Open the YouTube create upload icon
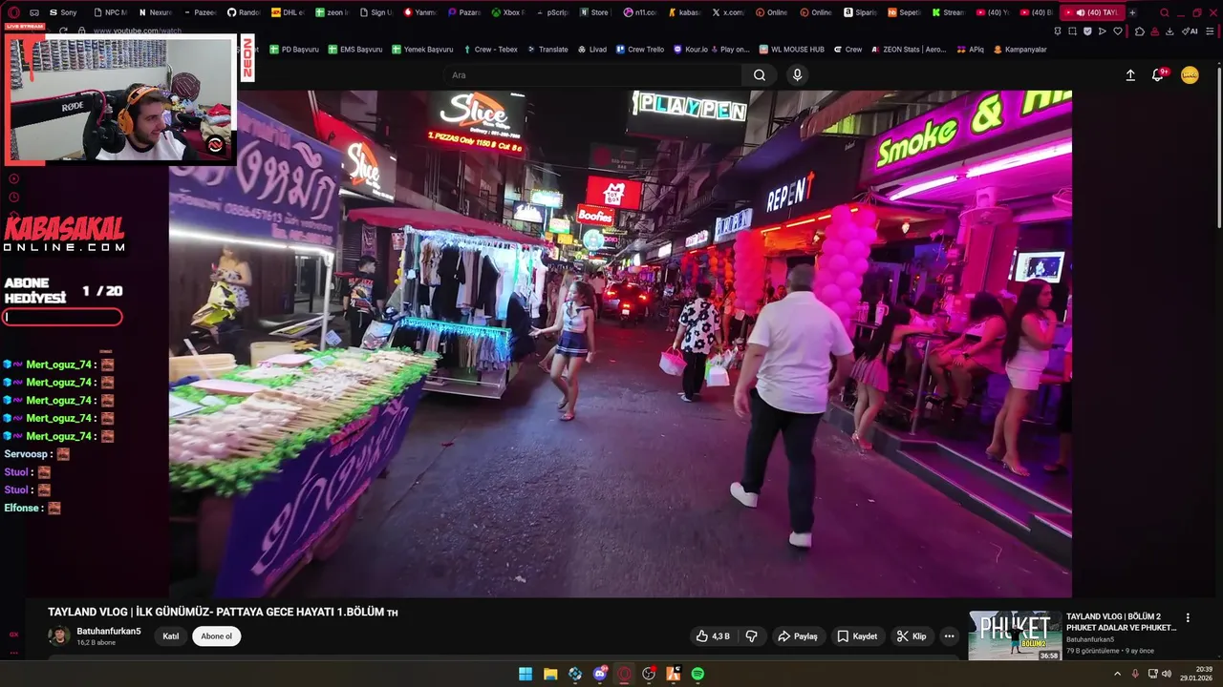Viewport: 1223px width, 687px height. tap(1130, 75)
